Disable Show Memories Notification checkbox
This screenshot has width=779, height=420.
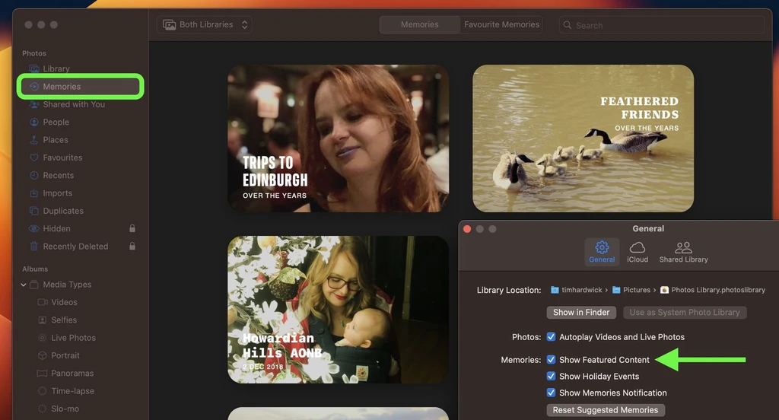pyautogui.click(x=551, y=393)
